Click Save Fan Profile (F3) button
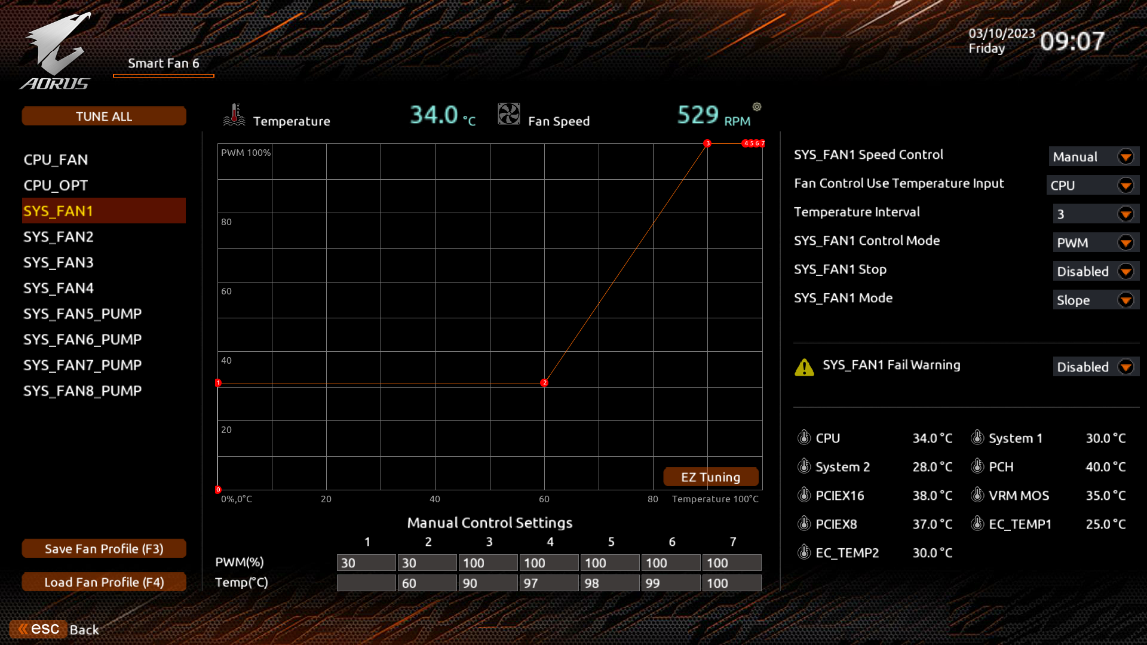Screen dimensions: 1147x645 coord(104,549)
